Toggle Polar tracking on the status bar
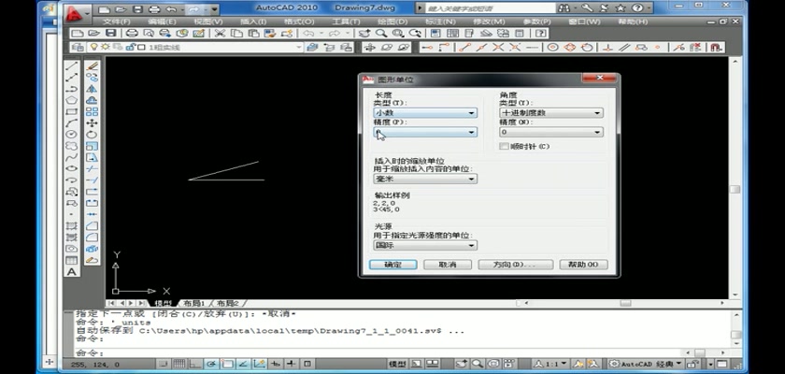 [x=211, y=364]
